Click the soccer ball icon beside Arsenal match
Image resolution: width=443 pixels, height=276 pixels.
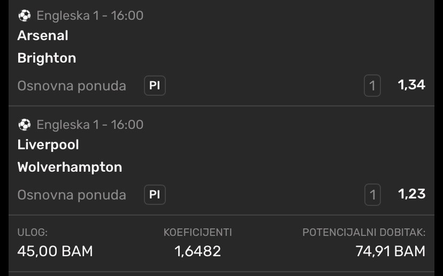25,16
